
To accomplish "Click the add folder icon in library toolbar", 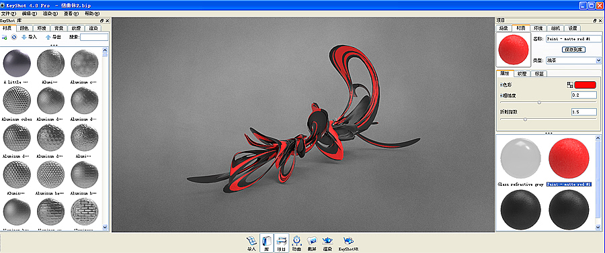I will click(x=5, y=37).
